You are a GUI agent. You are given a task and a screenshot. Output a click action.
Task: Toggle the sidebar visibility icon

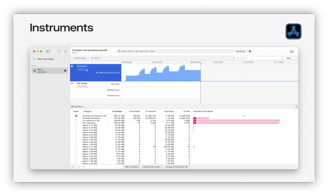[48, 51]
